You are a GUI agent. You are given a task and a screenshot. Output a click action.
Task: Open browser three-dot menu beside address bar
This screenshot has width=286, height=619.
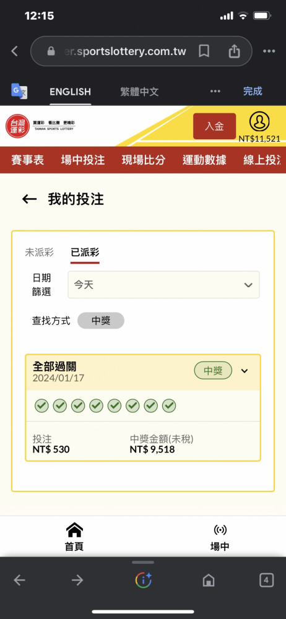269,51
